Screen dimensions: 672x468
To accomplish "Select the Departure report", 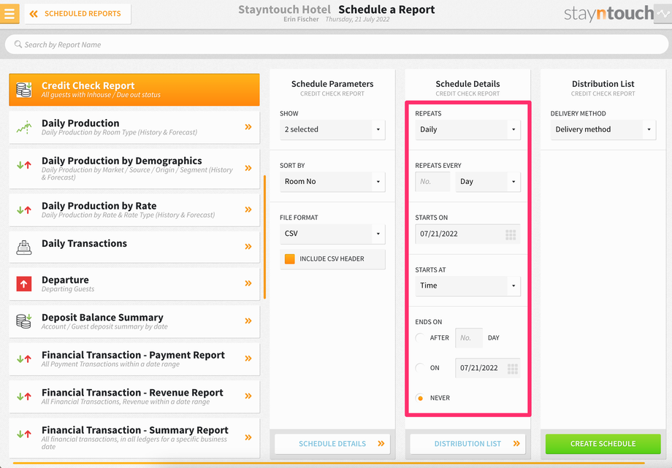I will tap(134, 284).
